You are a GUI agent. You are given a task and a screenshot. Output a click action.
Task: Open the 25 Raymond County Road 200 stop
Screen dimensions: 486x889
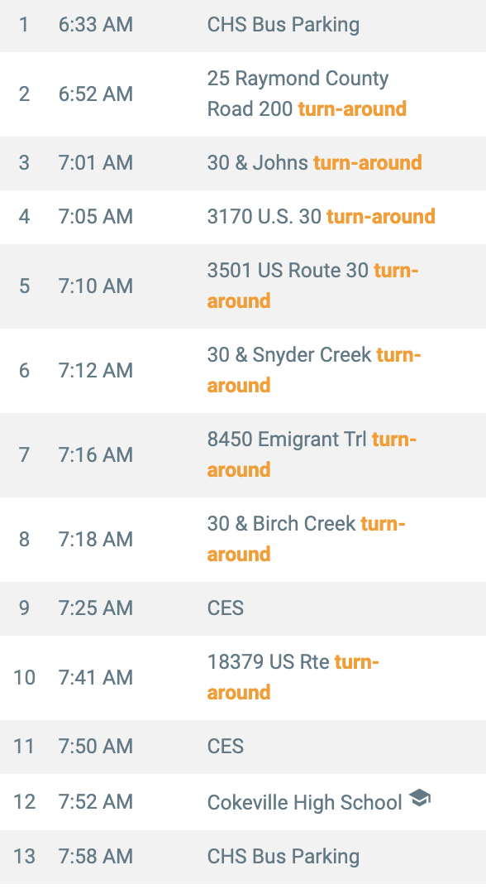click(243, 94)
